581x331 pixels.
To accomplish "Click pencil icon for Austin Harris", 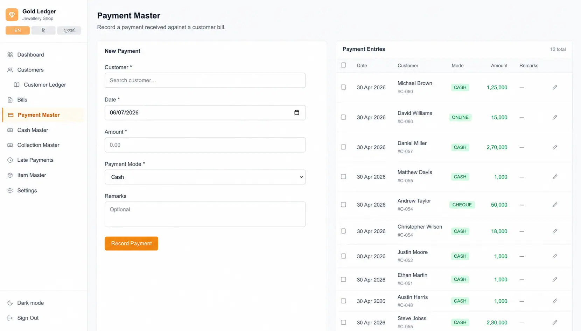I will [x=555, y=301].
